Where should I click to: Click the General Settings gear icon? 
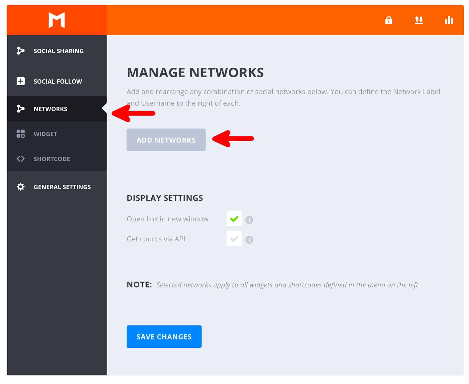pos(21,187)
